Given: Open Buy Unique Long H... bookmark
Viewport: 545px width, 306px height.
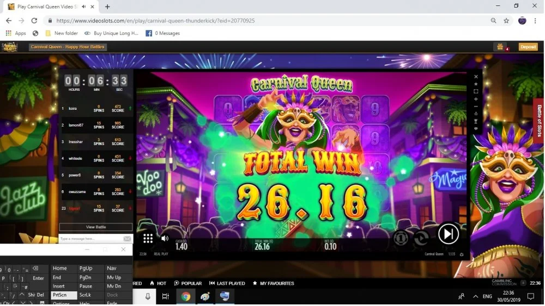Looking at the screenshot, I should 111,33.
